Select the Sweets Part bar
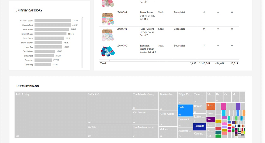 (x=53, y=25)
